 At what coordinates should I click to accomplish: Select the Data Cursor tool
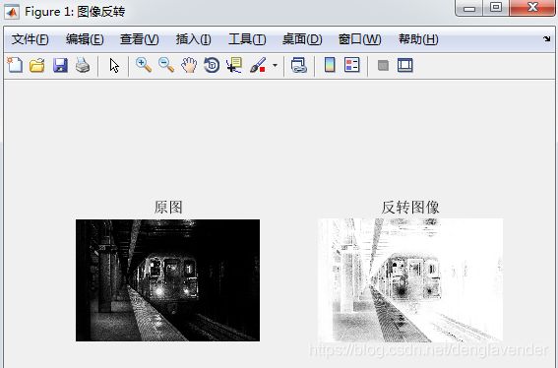(234, 65)
